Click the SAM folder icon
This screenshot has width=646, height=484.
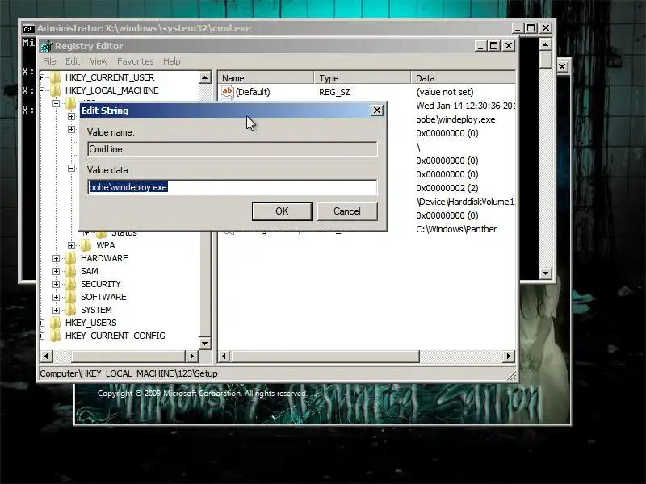70,271
